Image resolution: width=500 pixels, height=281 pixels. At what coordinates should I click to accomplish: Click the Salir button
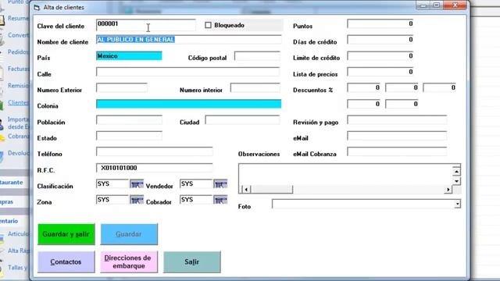tap(192, 262)
